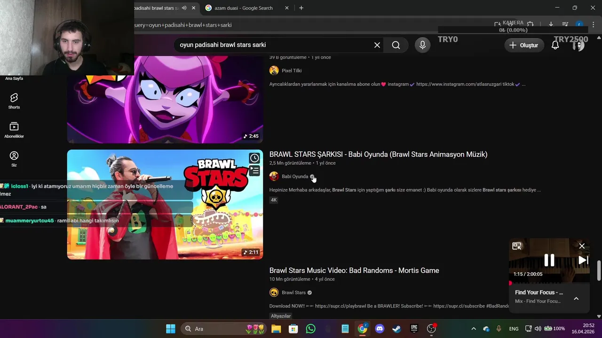Open Steam from taskbar
This screenshot has width=602, height=338.
click(x=396, y=329)
